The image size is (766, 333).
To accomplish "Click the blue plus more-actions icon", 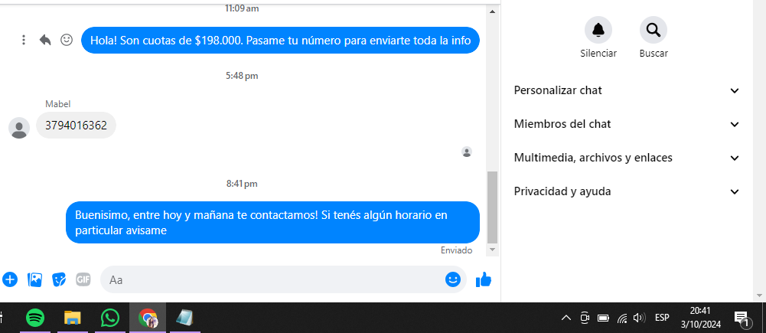I will (10, 279).
